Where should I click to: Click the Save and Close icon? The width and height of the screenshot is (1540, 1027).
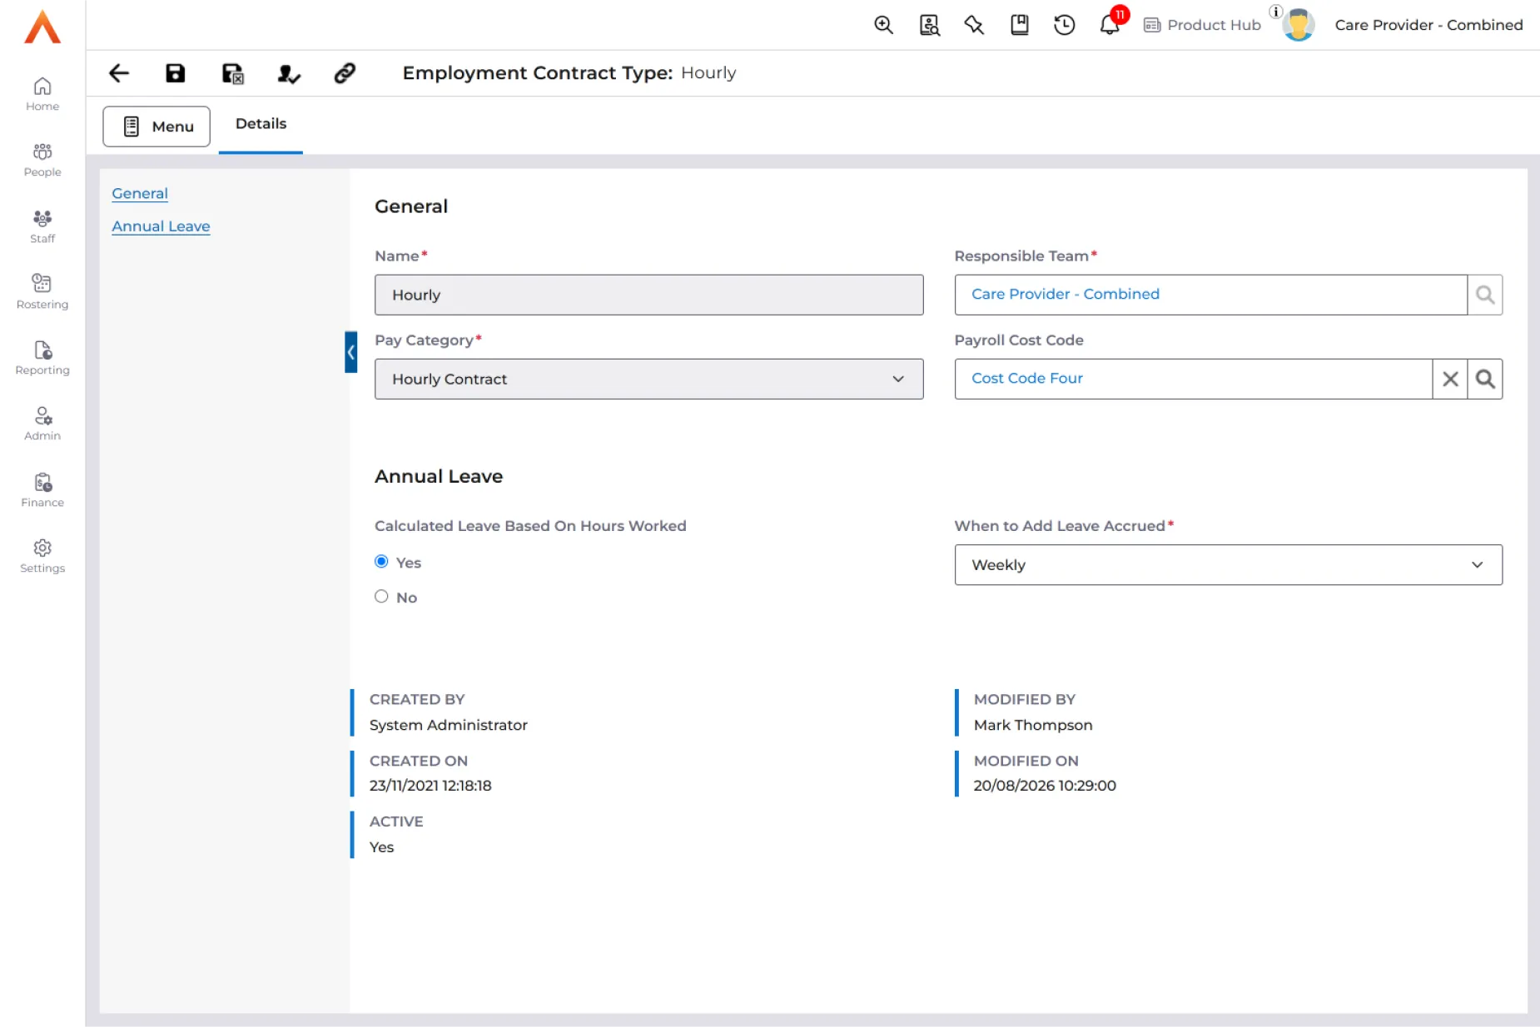click(232, 73)
